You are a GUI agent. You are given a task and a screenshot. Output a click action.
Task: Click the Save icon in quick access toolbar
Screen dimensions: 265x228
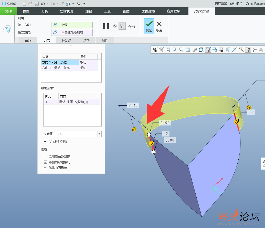point(37,4)
